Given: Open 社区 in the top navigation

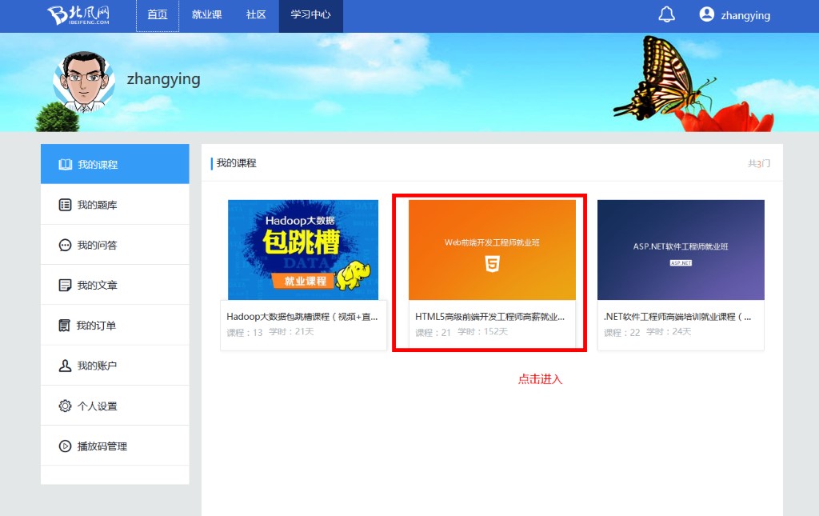Looking at the screenshot, I should tap(256, 14).
